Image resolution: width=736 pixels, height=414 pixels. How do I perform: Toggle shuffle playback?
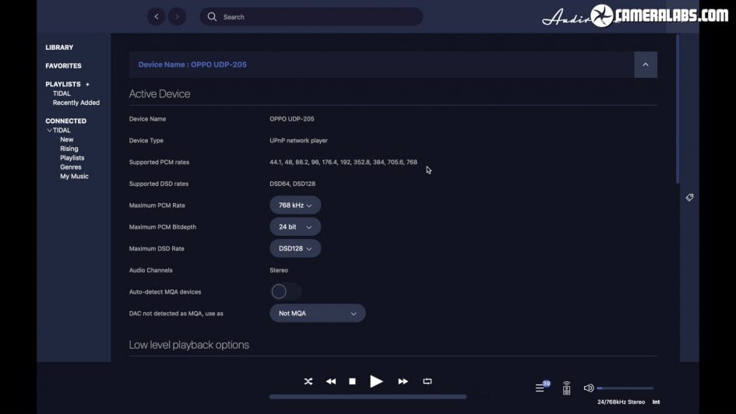[x=308, y=381]
